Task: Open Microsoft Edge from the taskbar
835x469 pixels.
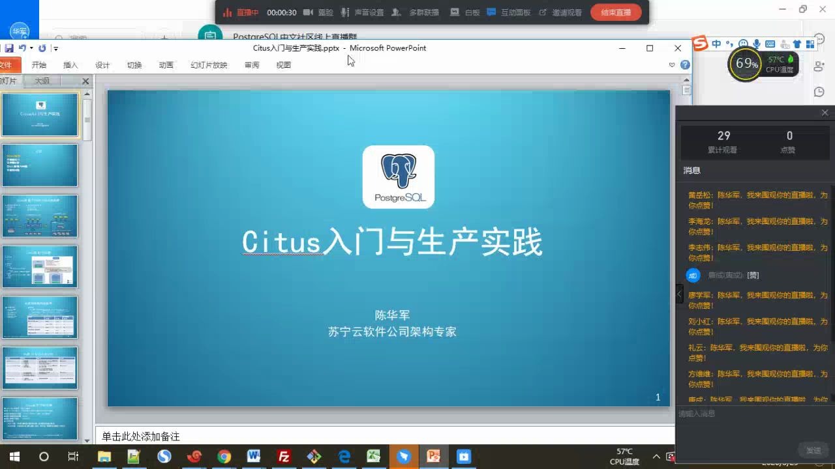Action: (344, 457)
